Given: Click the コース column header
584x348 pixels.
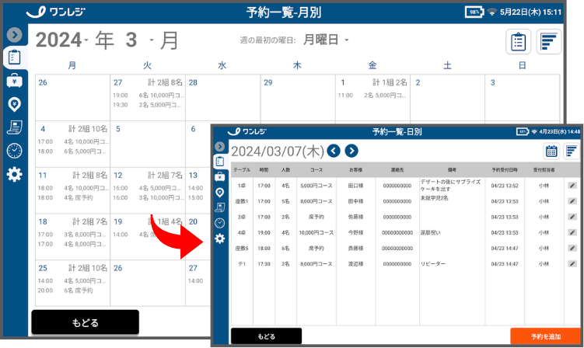Looking at the screenshot, I should point(316,169).
